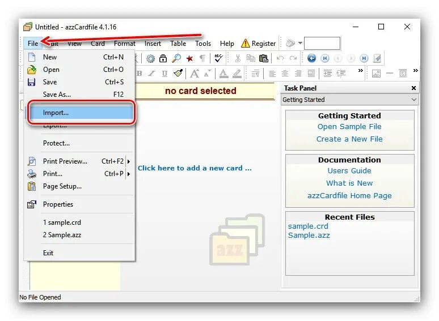Choose Save As... menu entry
Viewport: 439px width, 321px height.
(x=79, y=95)
